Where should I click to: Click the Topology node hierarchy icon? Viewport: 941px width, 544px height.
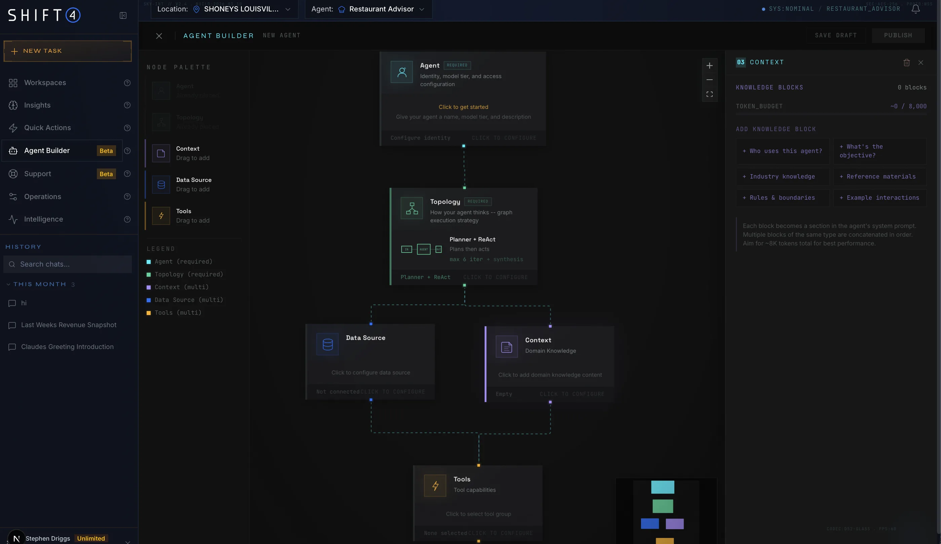[x=412, y=208]
